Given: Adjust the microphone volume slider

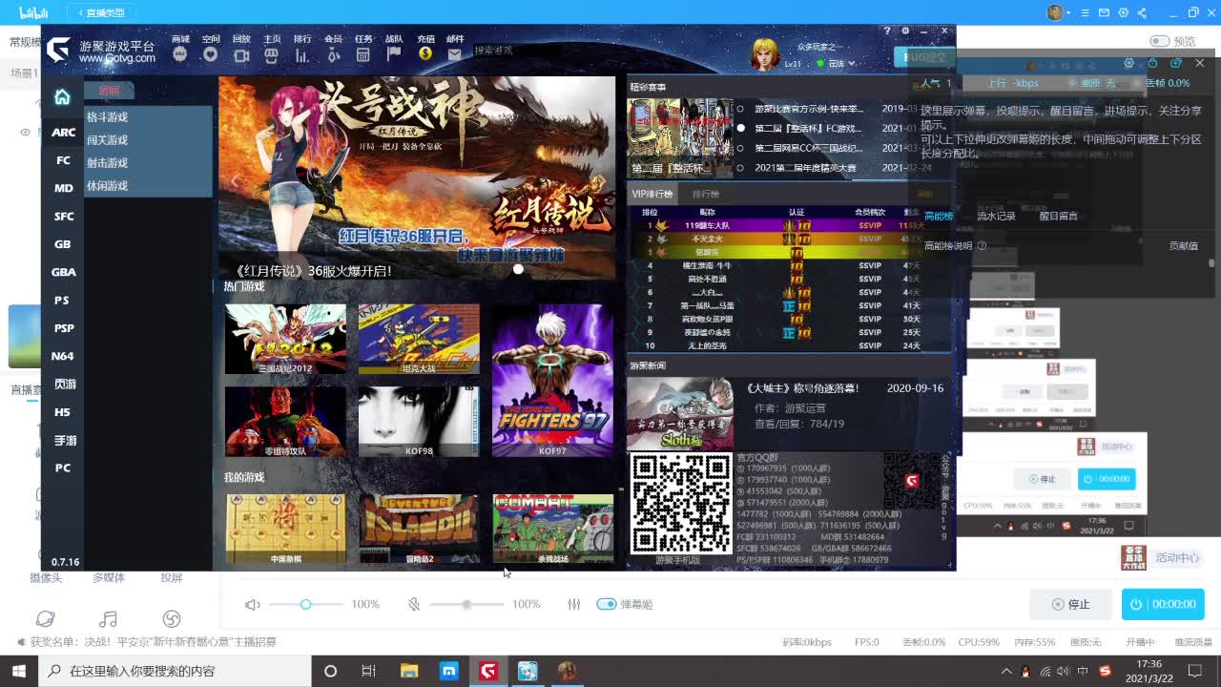Looking at the screenshot, I should click(x=466, y=604).
